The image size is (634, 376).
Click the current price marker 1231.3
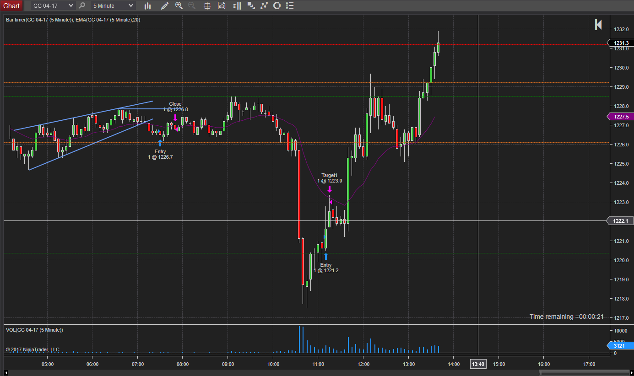[620, 43]
